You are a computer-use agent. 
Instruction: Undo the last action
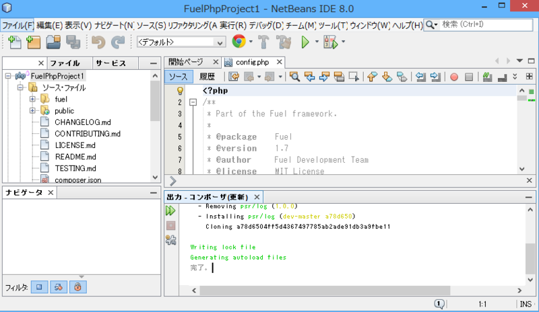(98, 42)
